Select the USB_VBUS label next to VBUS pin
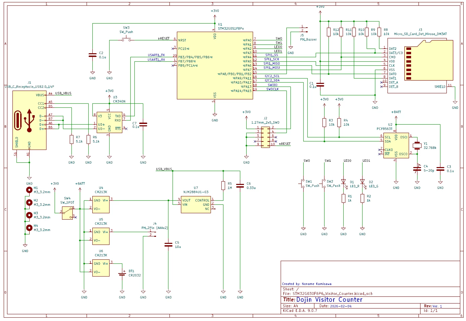This screenshot has height=321, width=466. coord(63,93)
